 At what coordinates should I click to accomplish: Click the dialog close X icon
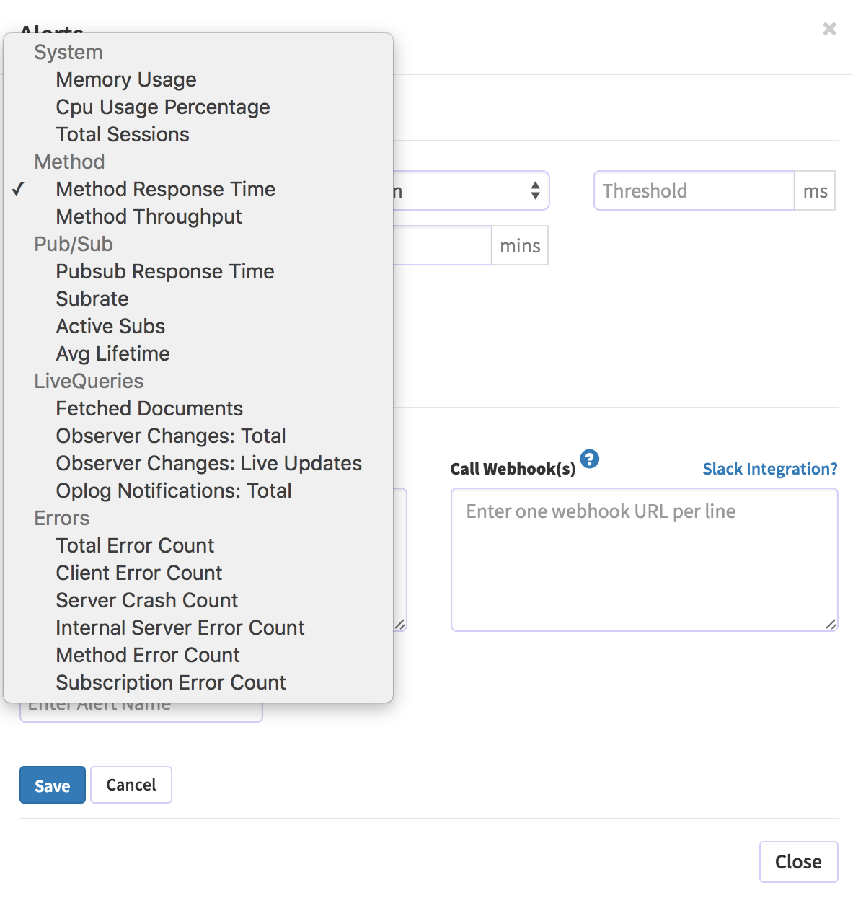(828, 29)
